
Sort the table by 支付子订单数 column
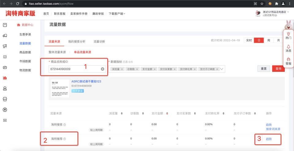(255, 113)
